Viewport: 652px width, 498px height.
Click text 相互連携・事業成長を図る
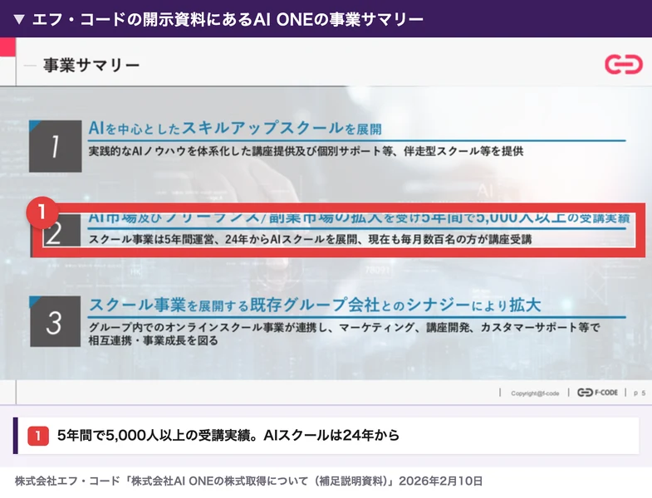(x=153, y=340)
